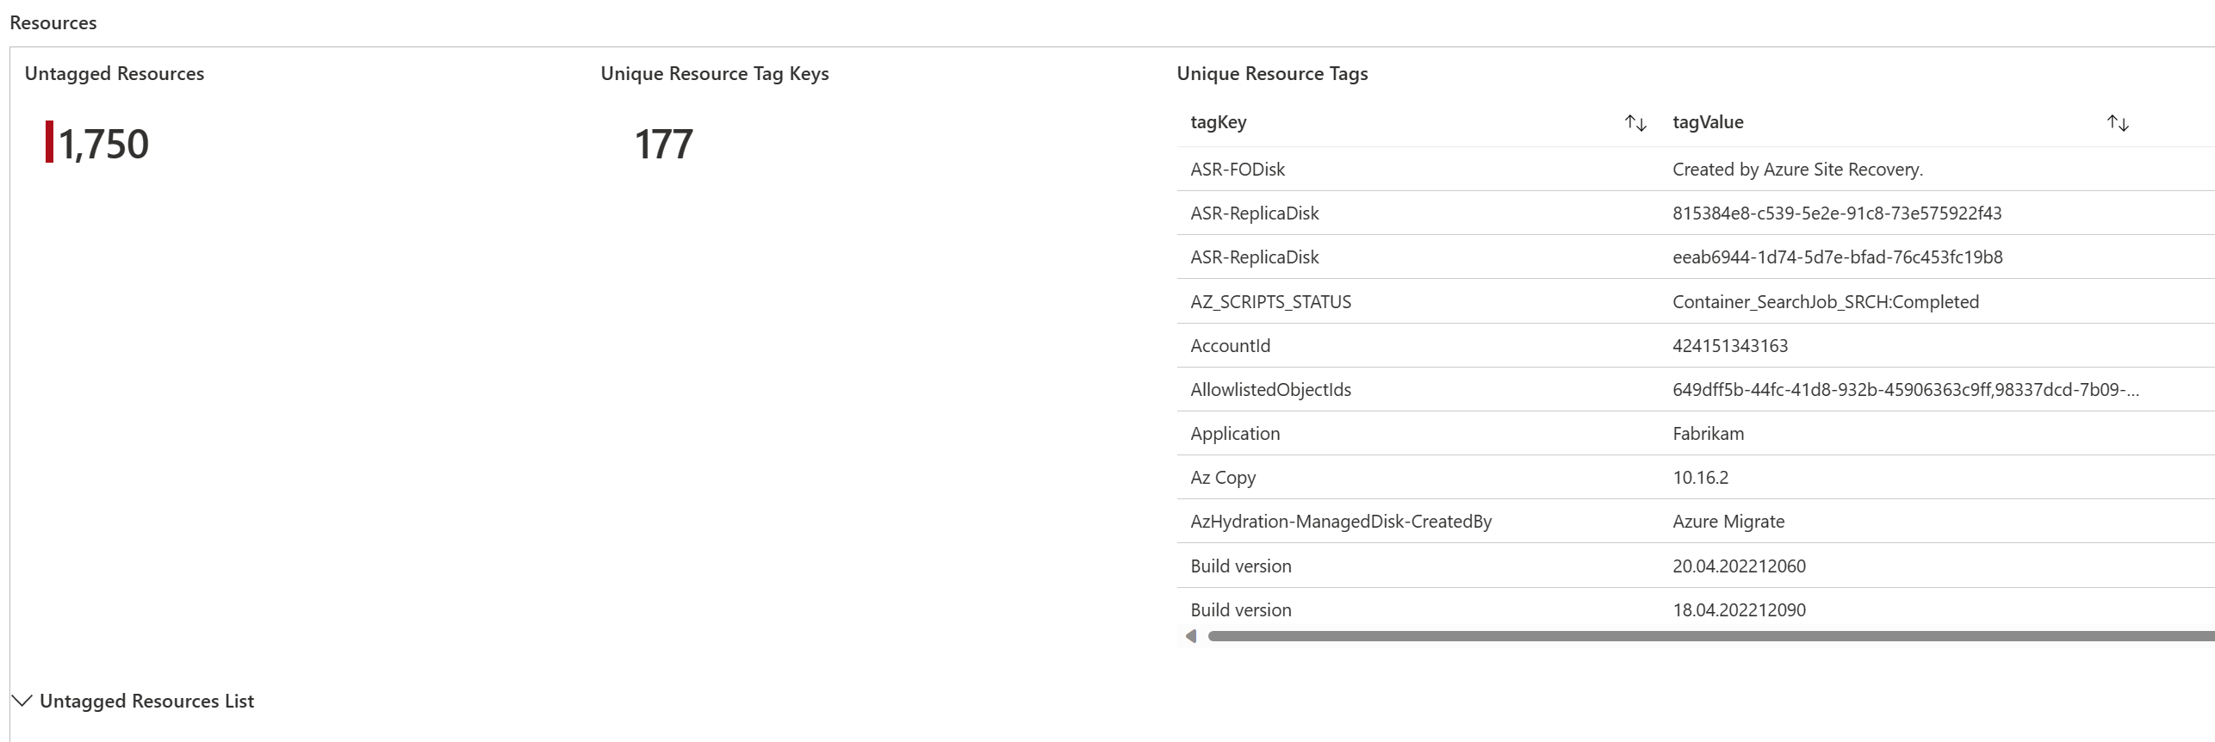Select the ASR-FODisk tag row
The width and height of the screenshot is (2215, 742).
tap(1238, 170)
